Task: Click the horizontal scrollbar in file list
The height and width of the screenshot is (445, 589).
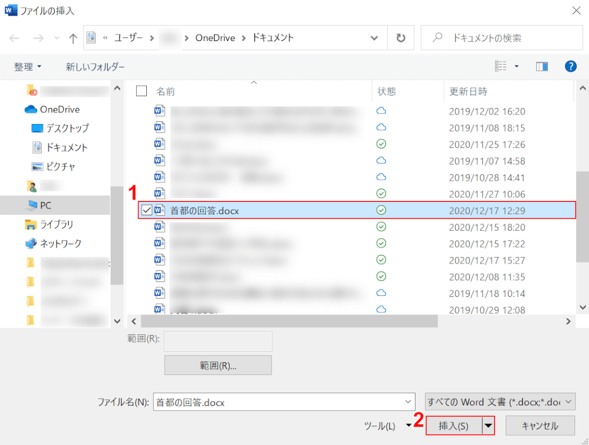Action: (x=289, y=322)
